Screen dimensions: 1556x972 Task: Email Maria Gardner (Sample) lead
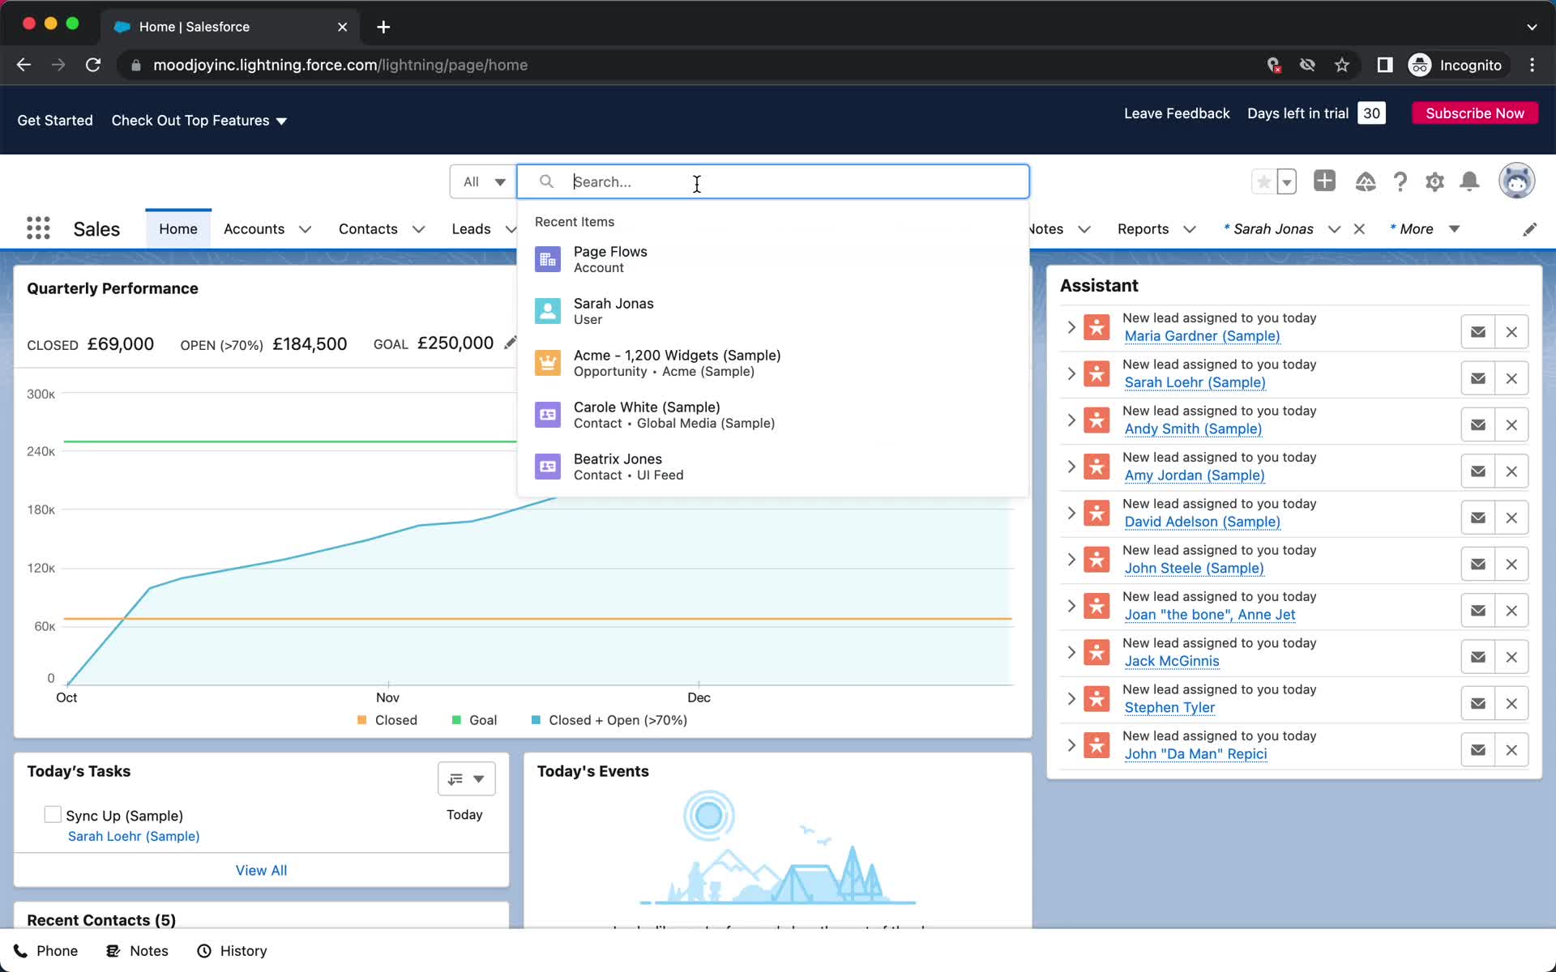point(1478,332)
